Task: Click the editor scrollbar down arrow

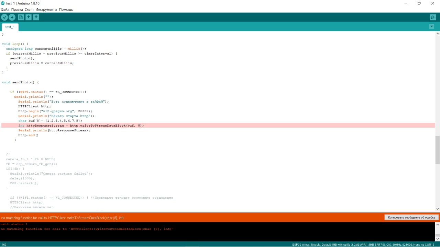Action: pos(437,209)
